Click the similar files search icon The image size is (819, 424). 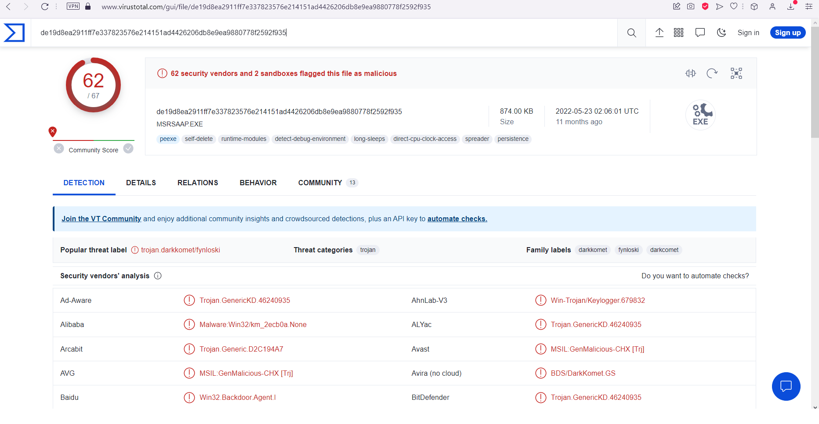point(690,73)
